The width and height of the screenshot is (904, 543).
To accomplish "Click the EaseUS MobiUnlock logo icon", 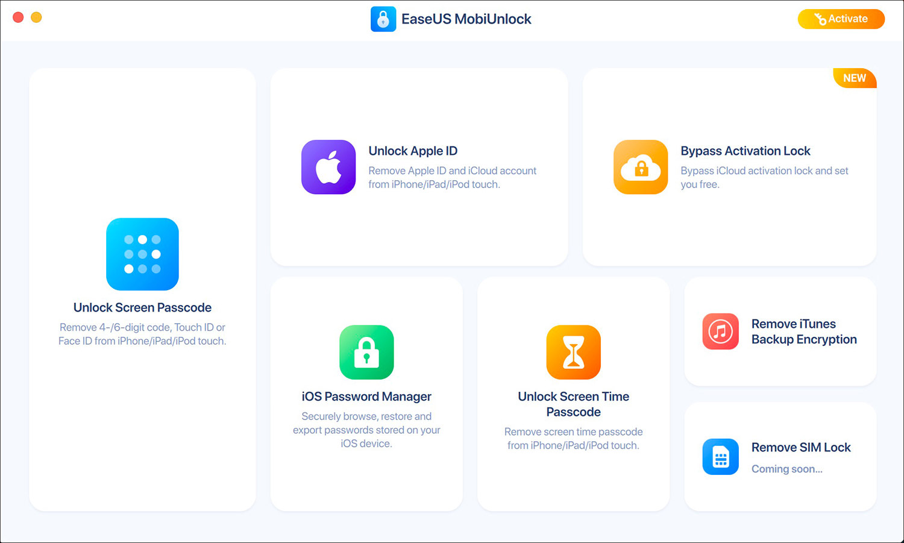I will pyautogui.click(x=383, y=19).
